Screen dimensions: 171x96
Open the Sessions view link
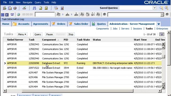(137, 29)
